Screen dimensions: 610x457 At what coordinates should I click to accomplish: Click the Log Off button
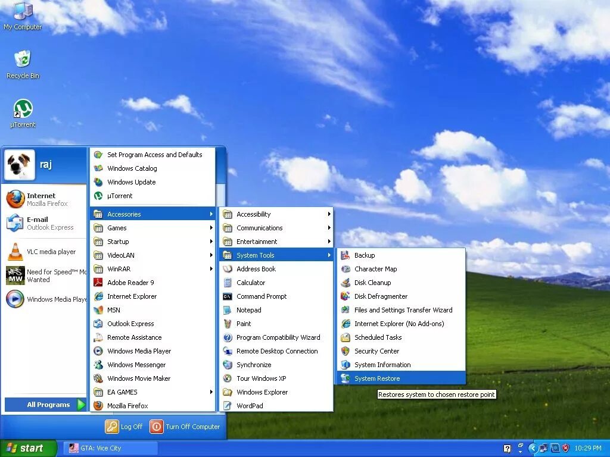coord(124,426)
